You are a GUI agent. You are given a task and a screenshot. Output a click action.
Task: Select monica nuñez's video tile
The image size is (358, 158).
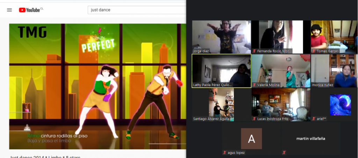pos(334,70)
